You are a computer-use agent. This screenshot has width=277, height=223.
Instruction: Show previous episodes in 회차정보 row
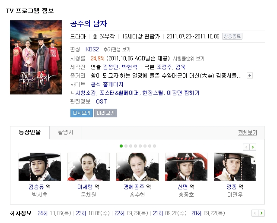point(255,213)
